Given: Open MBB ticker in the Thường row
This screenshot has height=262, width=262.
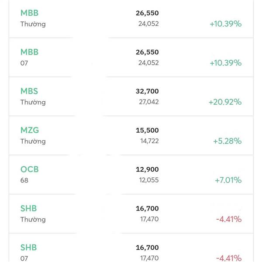Looking at the screenshot, I should [29, 13].
